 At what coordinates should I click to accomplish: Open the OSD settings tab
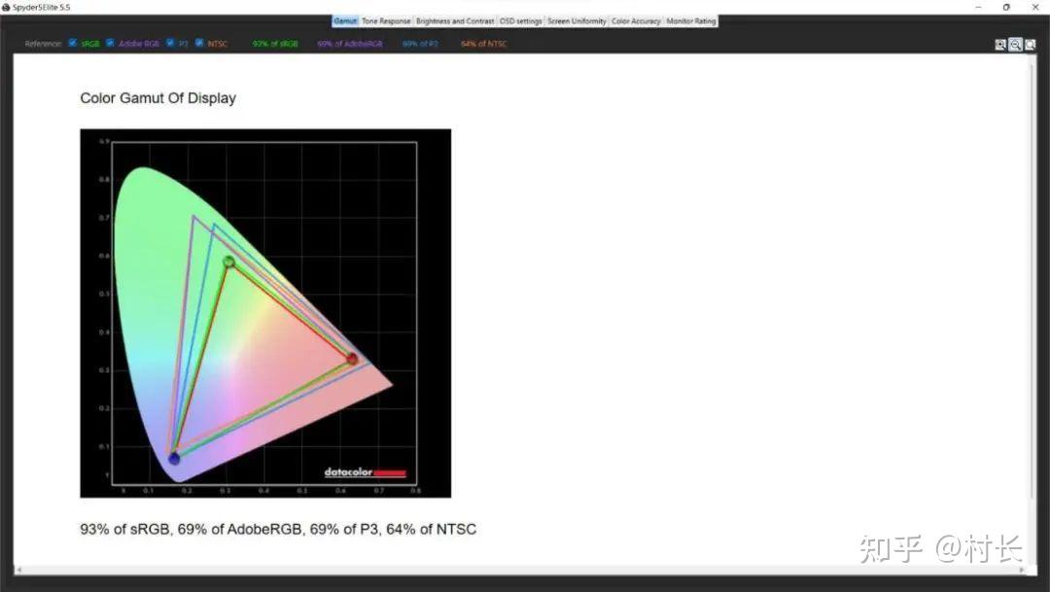point(520,21)
